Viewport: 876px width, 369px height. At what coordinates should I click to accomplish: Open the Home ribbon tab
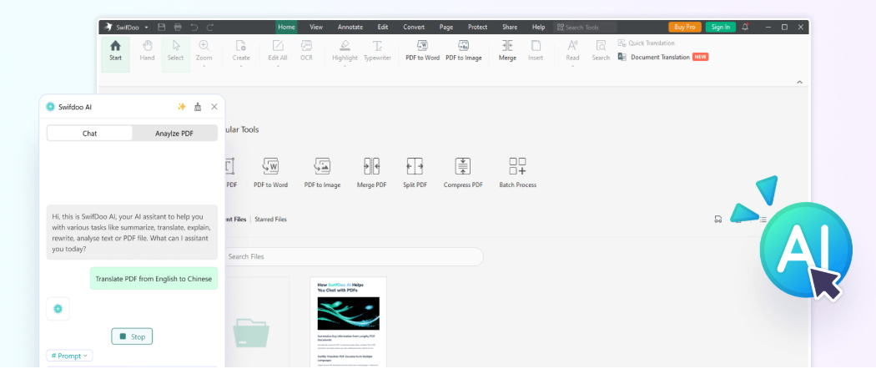point(287,27)
